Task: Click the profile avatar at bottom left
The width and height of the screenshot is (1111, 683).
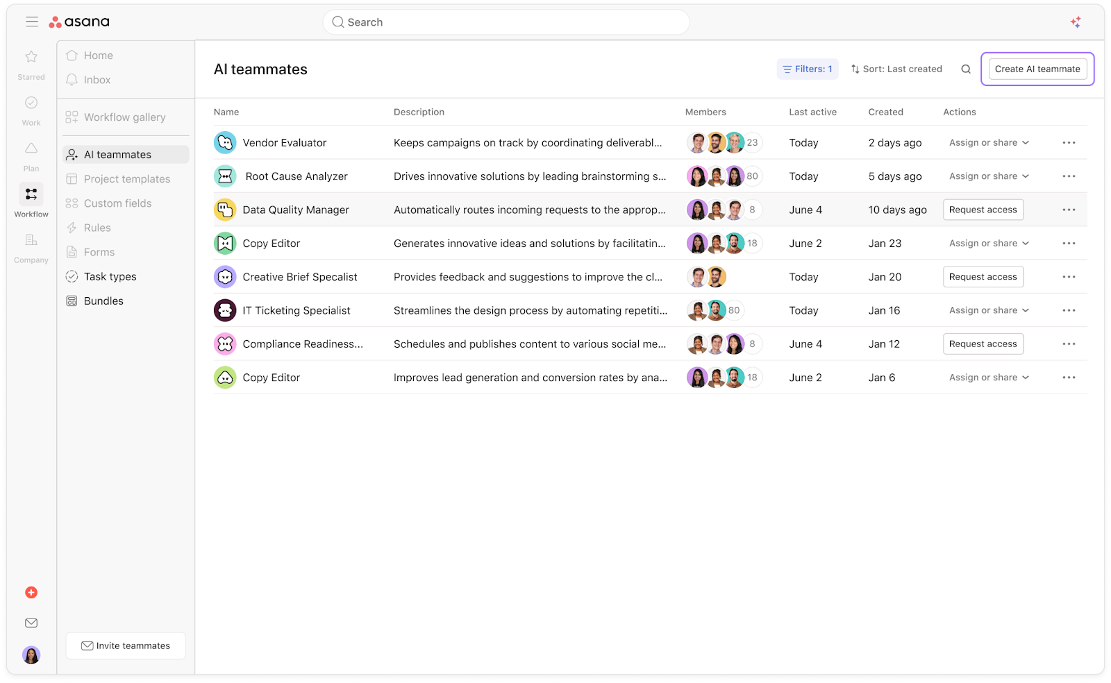Action: [x=31, y=655]
